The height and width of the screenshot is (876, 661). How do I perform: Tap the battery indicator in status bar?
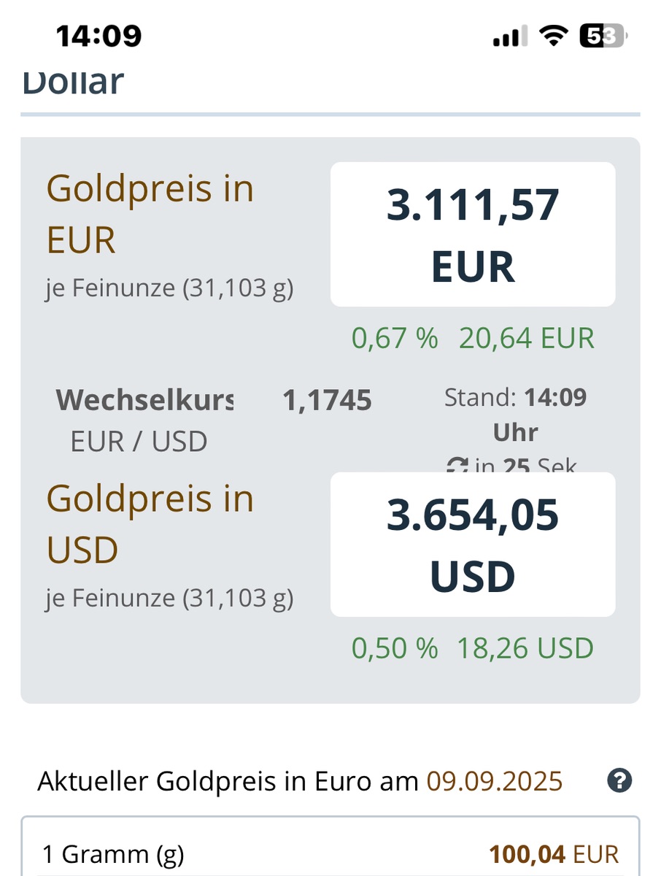(x=603, y=35)
